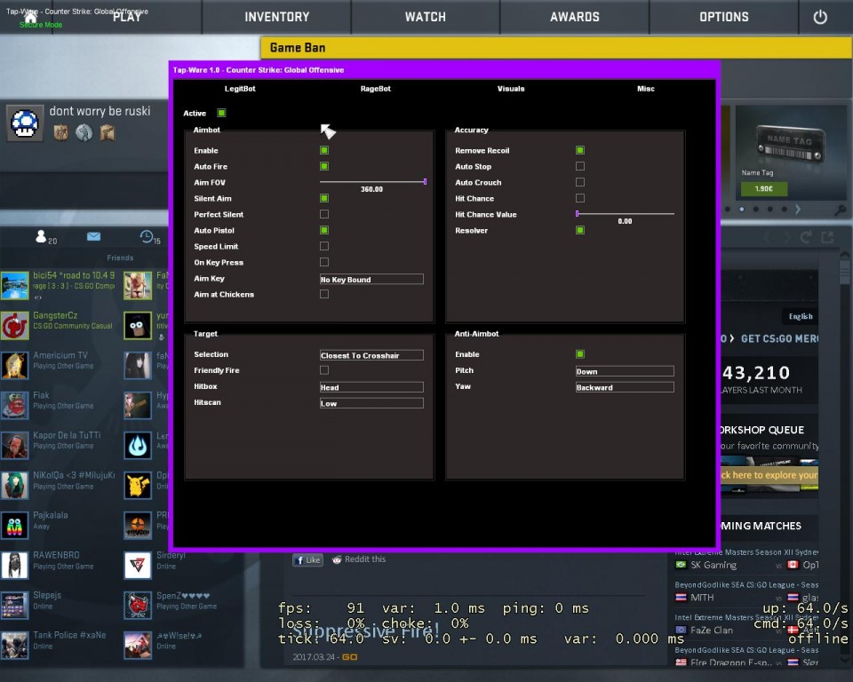Open the Pitch dropdown set to Down

[x=625, y=371]
